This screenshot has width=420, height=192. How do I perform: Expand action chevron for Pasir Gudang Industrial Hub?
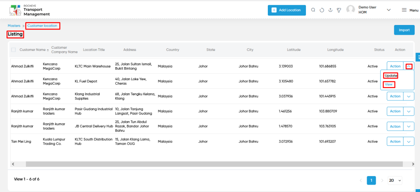click(x=409, y=111)
